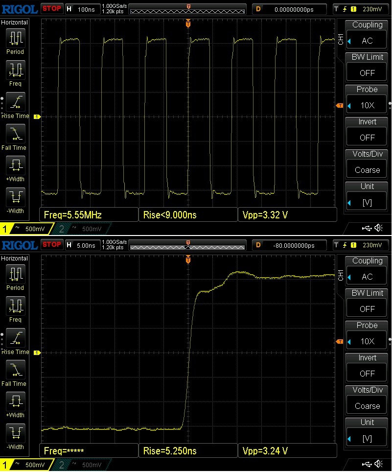Click the channel 1 ground marker in the 100ns capture
Viewport: 392px width, 472px height.
37,117
